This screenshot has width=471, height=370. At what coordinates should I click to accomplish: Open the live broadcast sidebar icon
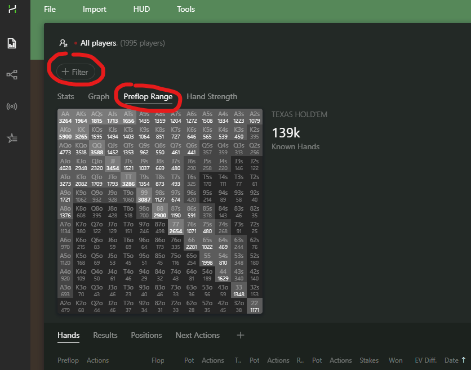(x=12, y=106)
